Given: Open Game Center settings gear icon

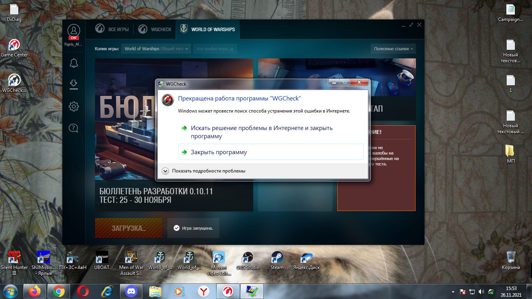Looking at the screenshot, I should pos(74,106).
